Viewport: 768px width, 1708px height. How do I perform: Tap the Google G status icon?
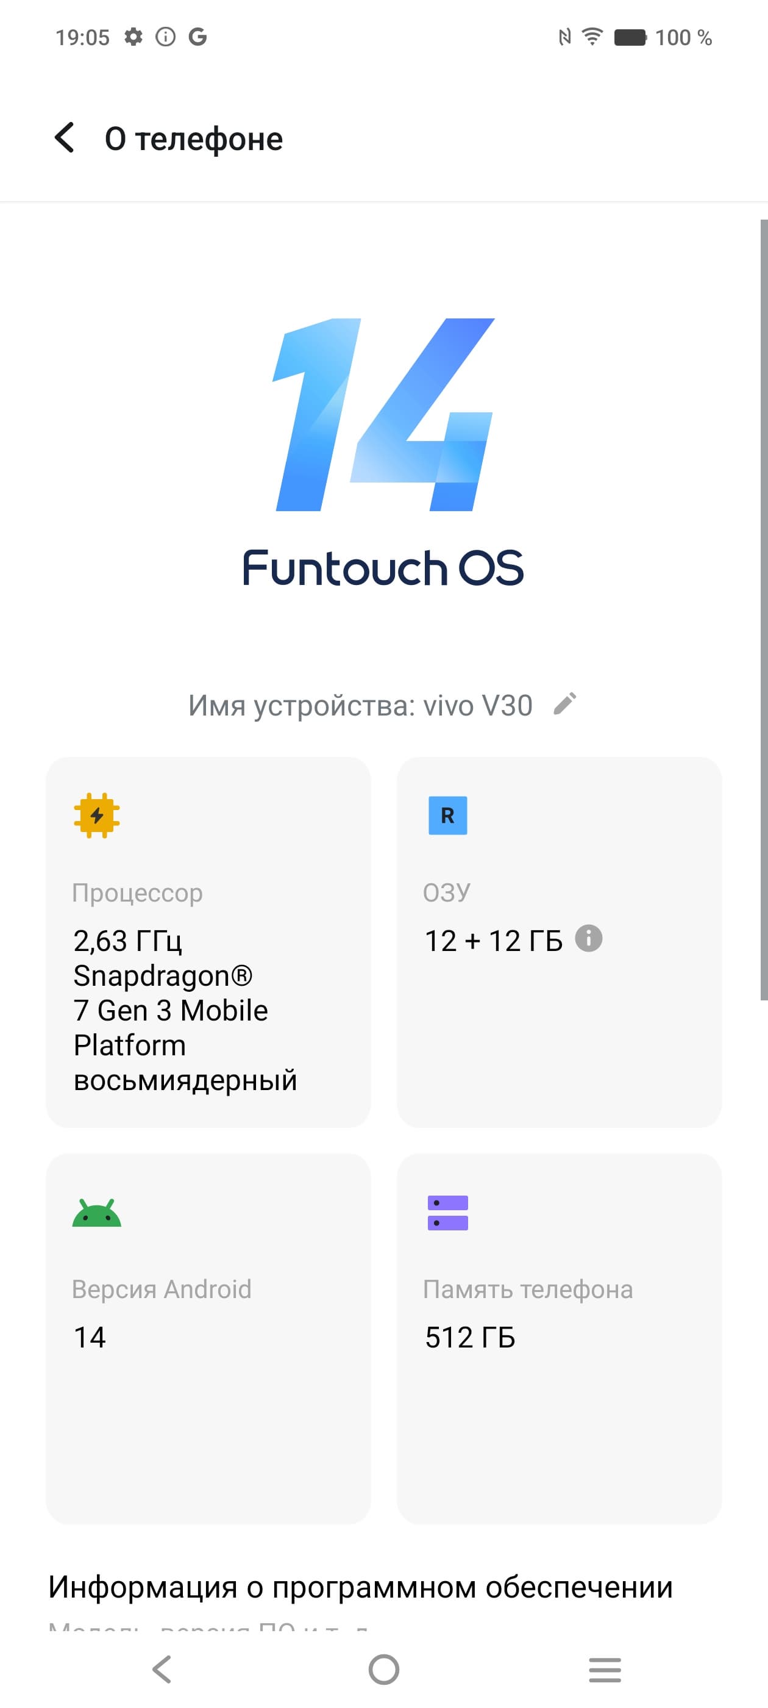tap(197, 37)
